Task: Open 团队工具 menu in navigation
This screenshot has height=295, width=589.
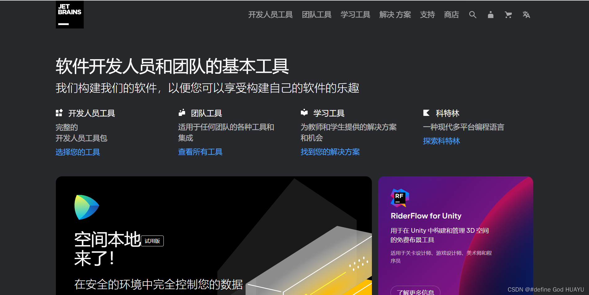Action: 317,15
